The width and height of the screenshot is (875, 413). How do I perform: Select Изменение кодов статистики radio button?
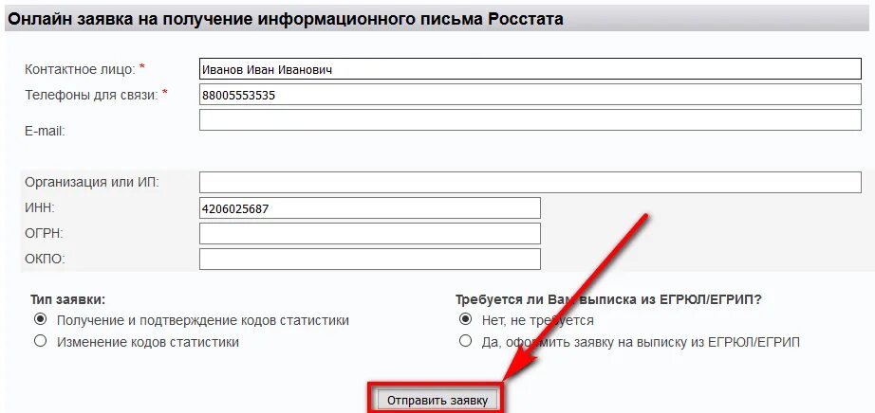point(40,341)
